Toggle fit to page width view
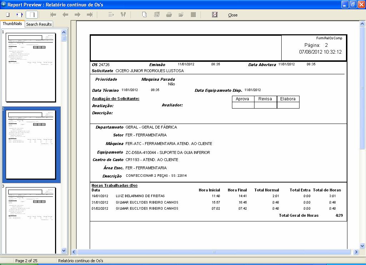Screen dimensions: 366x265 pyautogui.click(x=19, y=15)
